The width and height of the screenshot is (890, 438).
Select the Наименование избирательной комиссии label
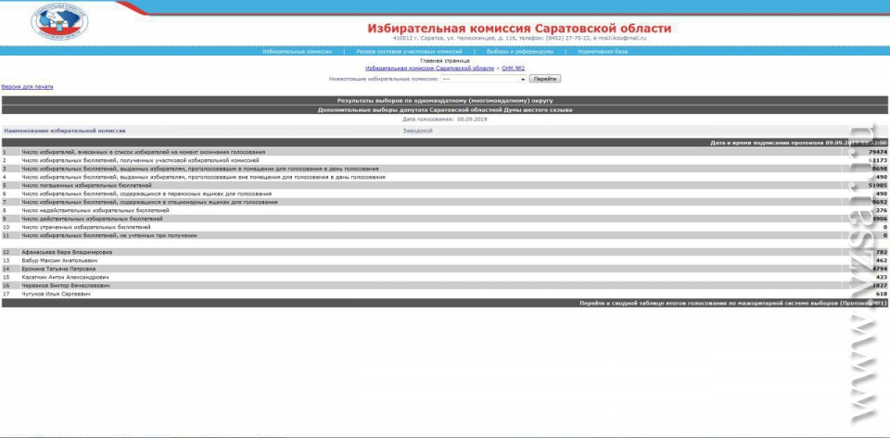pyautogui.click(x=65, y=131)
